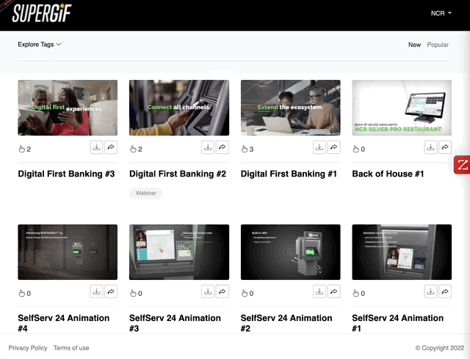Download Digital First Banking #1 GIF

pyautogui.click(x=319, y=147)
